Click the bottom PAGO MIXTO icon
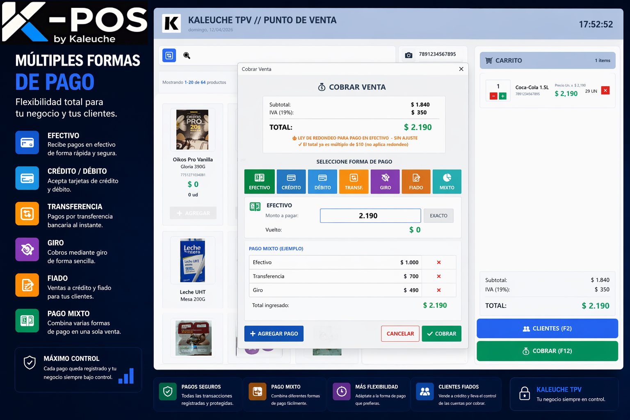 (x=257, y=392)
